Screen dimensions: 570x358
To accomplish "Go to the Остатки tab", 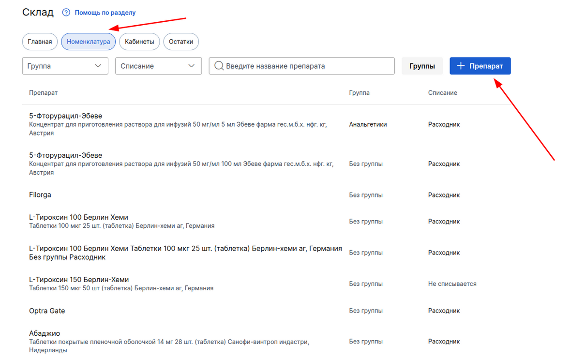I will 181,42.
